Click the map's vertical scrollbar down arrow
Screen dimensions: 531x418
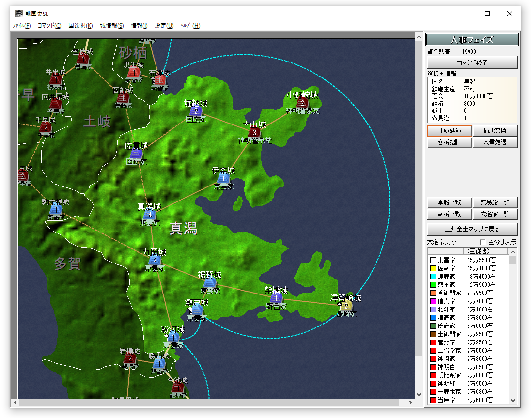pyautogui.click(x=419, y=395)
